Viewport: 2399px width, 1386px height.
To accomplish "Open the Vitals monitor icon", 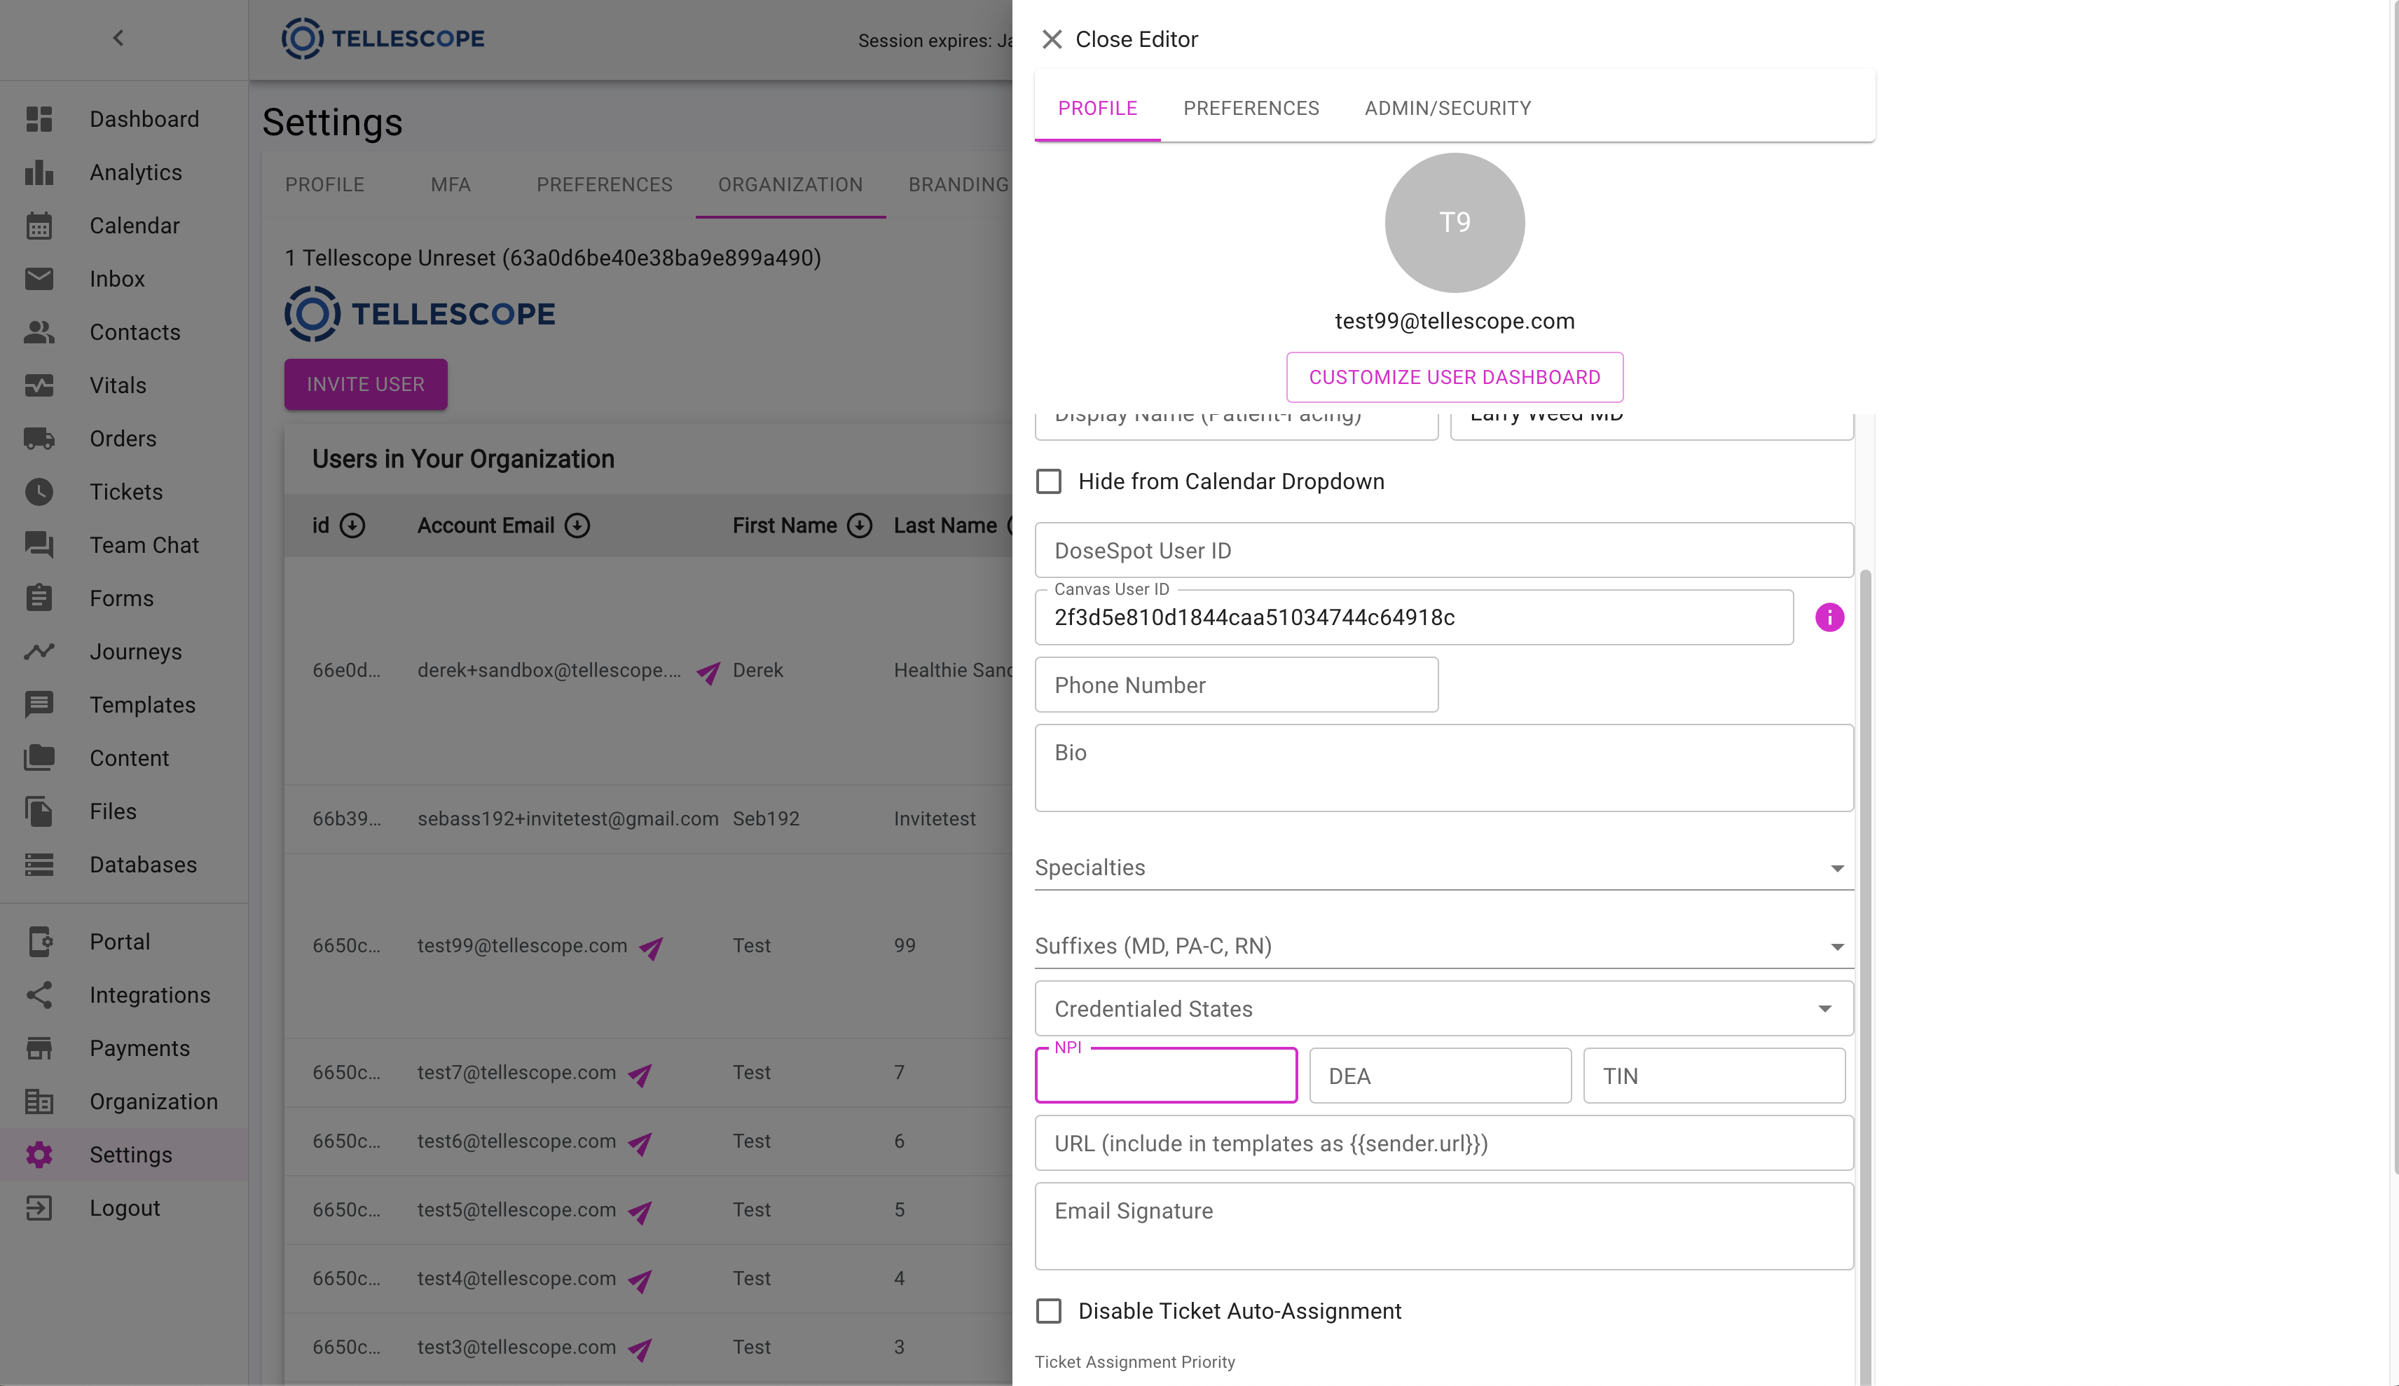I will (39, 385).
